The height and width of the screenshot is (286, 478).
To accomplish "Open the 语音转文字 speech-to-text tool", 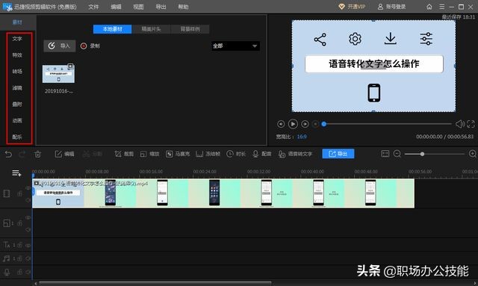I will pos(296,154).
